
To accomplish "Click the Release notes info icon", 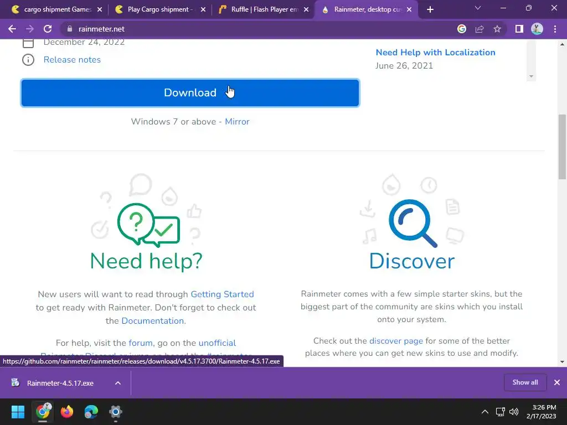I will [28, 60].
